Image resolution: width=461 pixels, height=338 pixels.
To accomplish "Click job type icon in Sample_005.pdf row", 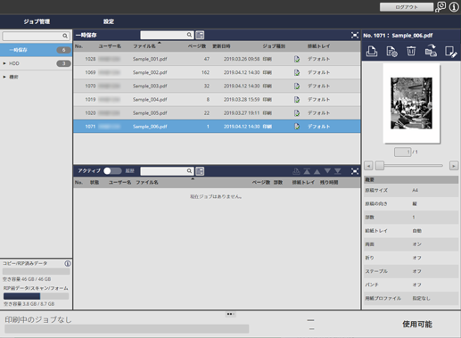I will (297, 113).
